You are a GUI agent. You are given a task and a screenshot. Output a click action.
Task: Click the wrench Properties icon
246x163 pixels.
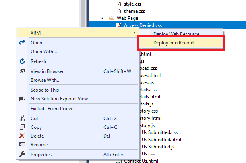[x=22, y=155]
